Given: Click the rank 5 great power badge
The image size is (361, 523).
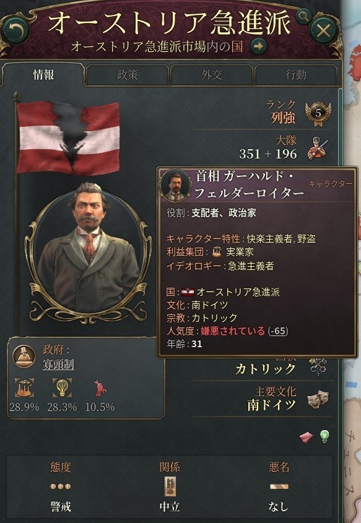Looking at the screenshot, I should click(x=318, y=113).
